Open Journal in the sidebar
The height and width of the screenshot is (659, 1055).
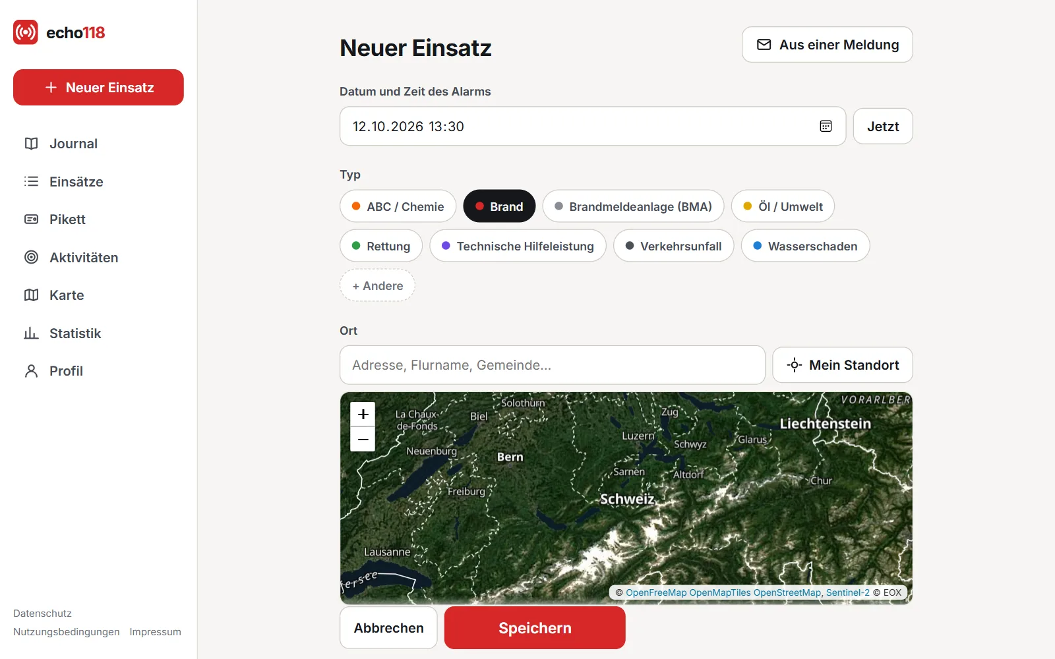coord(98,144)
